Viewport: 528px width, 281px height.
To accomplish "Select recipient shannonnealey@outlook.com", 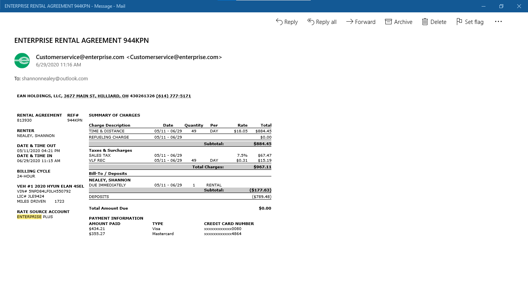I will 55,78.
